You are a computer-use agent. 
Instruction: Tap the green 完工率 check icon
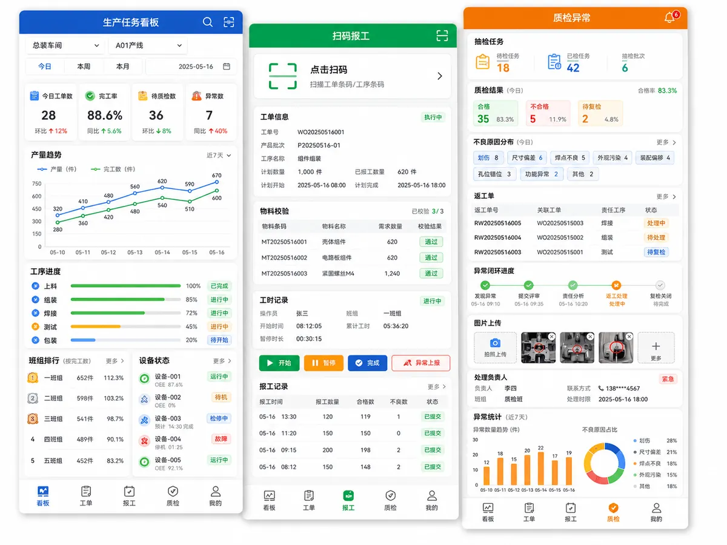tap(90, 96)
